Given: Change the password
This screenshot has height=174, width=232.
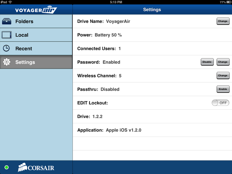Looking at the screenshot, I should click(x=223, y=62).
